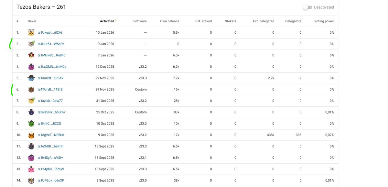388x187 pixels.
Task: Click avatar icon of baker tz1KritC...JiCXS
Action: (31, 123)
